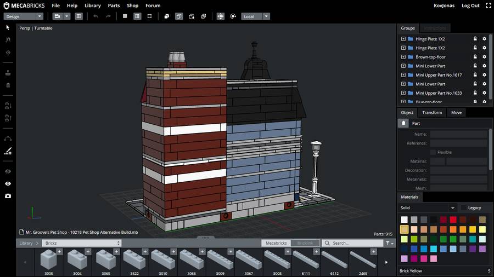Click the Mecabricks logo
Image resolution: width=494 pixels, height=277 pixels.
(x=24, y=5)
